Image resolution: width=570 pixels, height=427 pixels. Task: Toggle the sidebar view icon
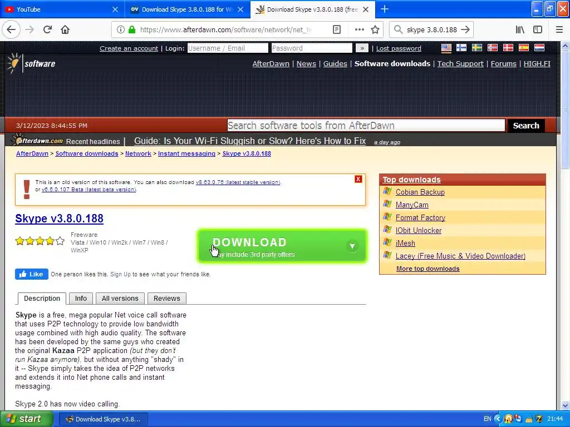click(x=538, y=30)
